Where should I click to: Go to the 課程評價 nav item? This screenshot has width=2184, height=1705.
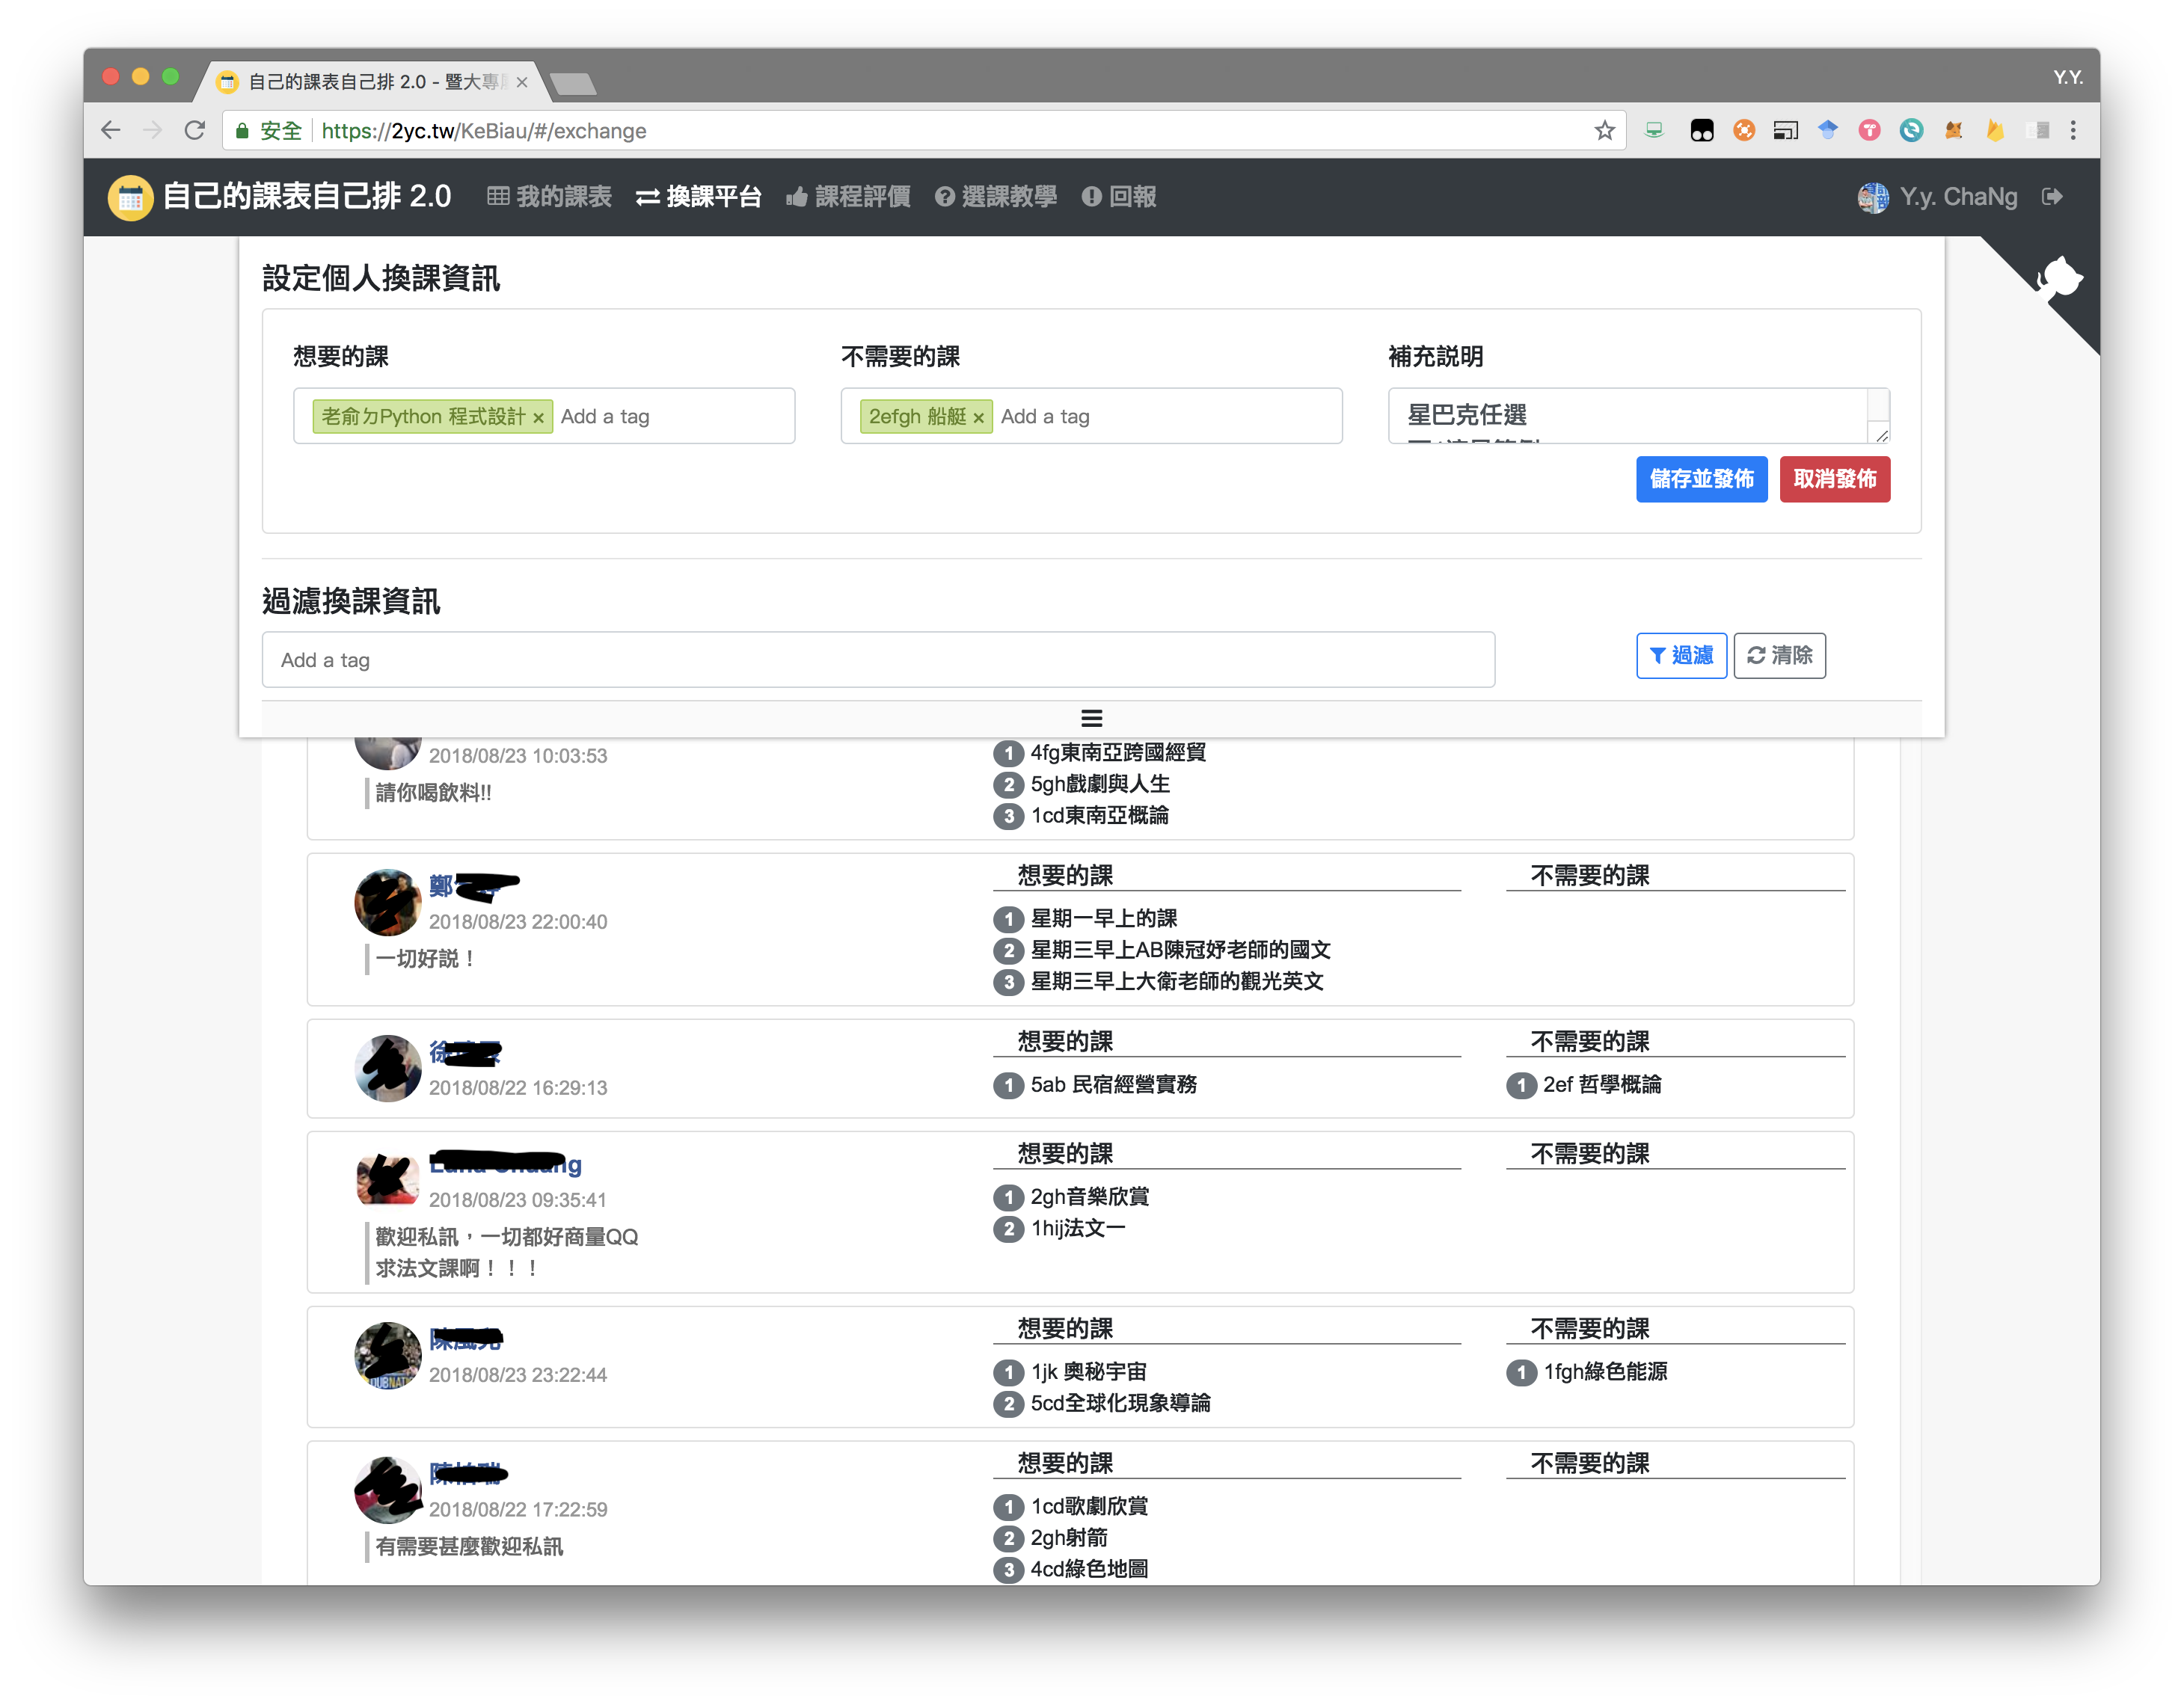pos(848,197)
